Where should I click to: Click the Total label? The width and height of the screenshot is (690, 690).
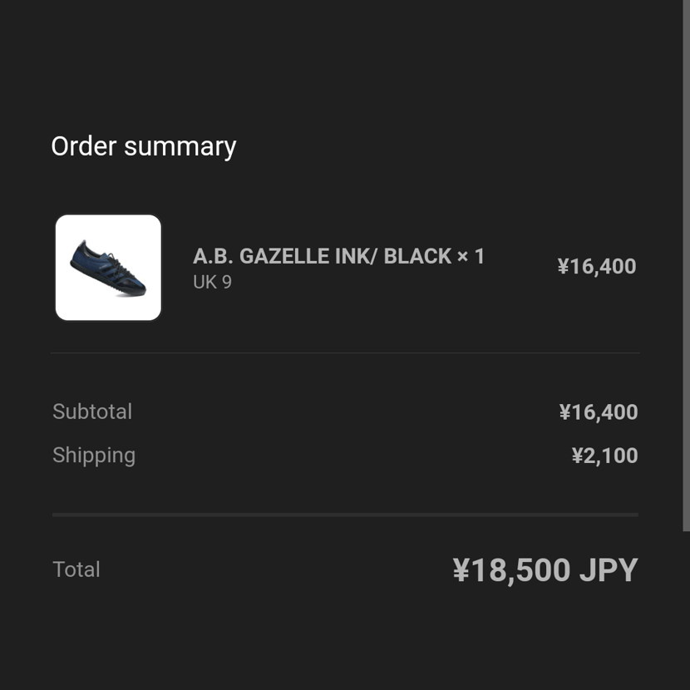point(76,569)
